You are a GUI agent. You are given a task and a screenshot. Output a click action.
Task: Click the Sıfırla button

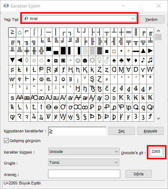pyautogui.click(x=138, y=174)
